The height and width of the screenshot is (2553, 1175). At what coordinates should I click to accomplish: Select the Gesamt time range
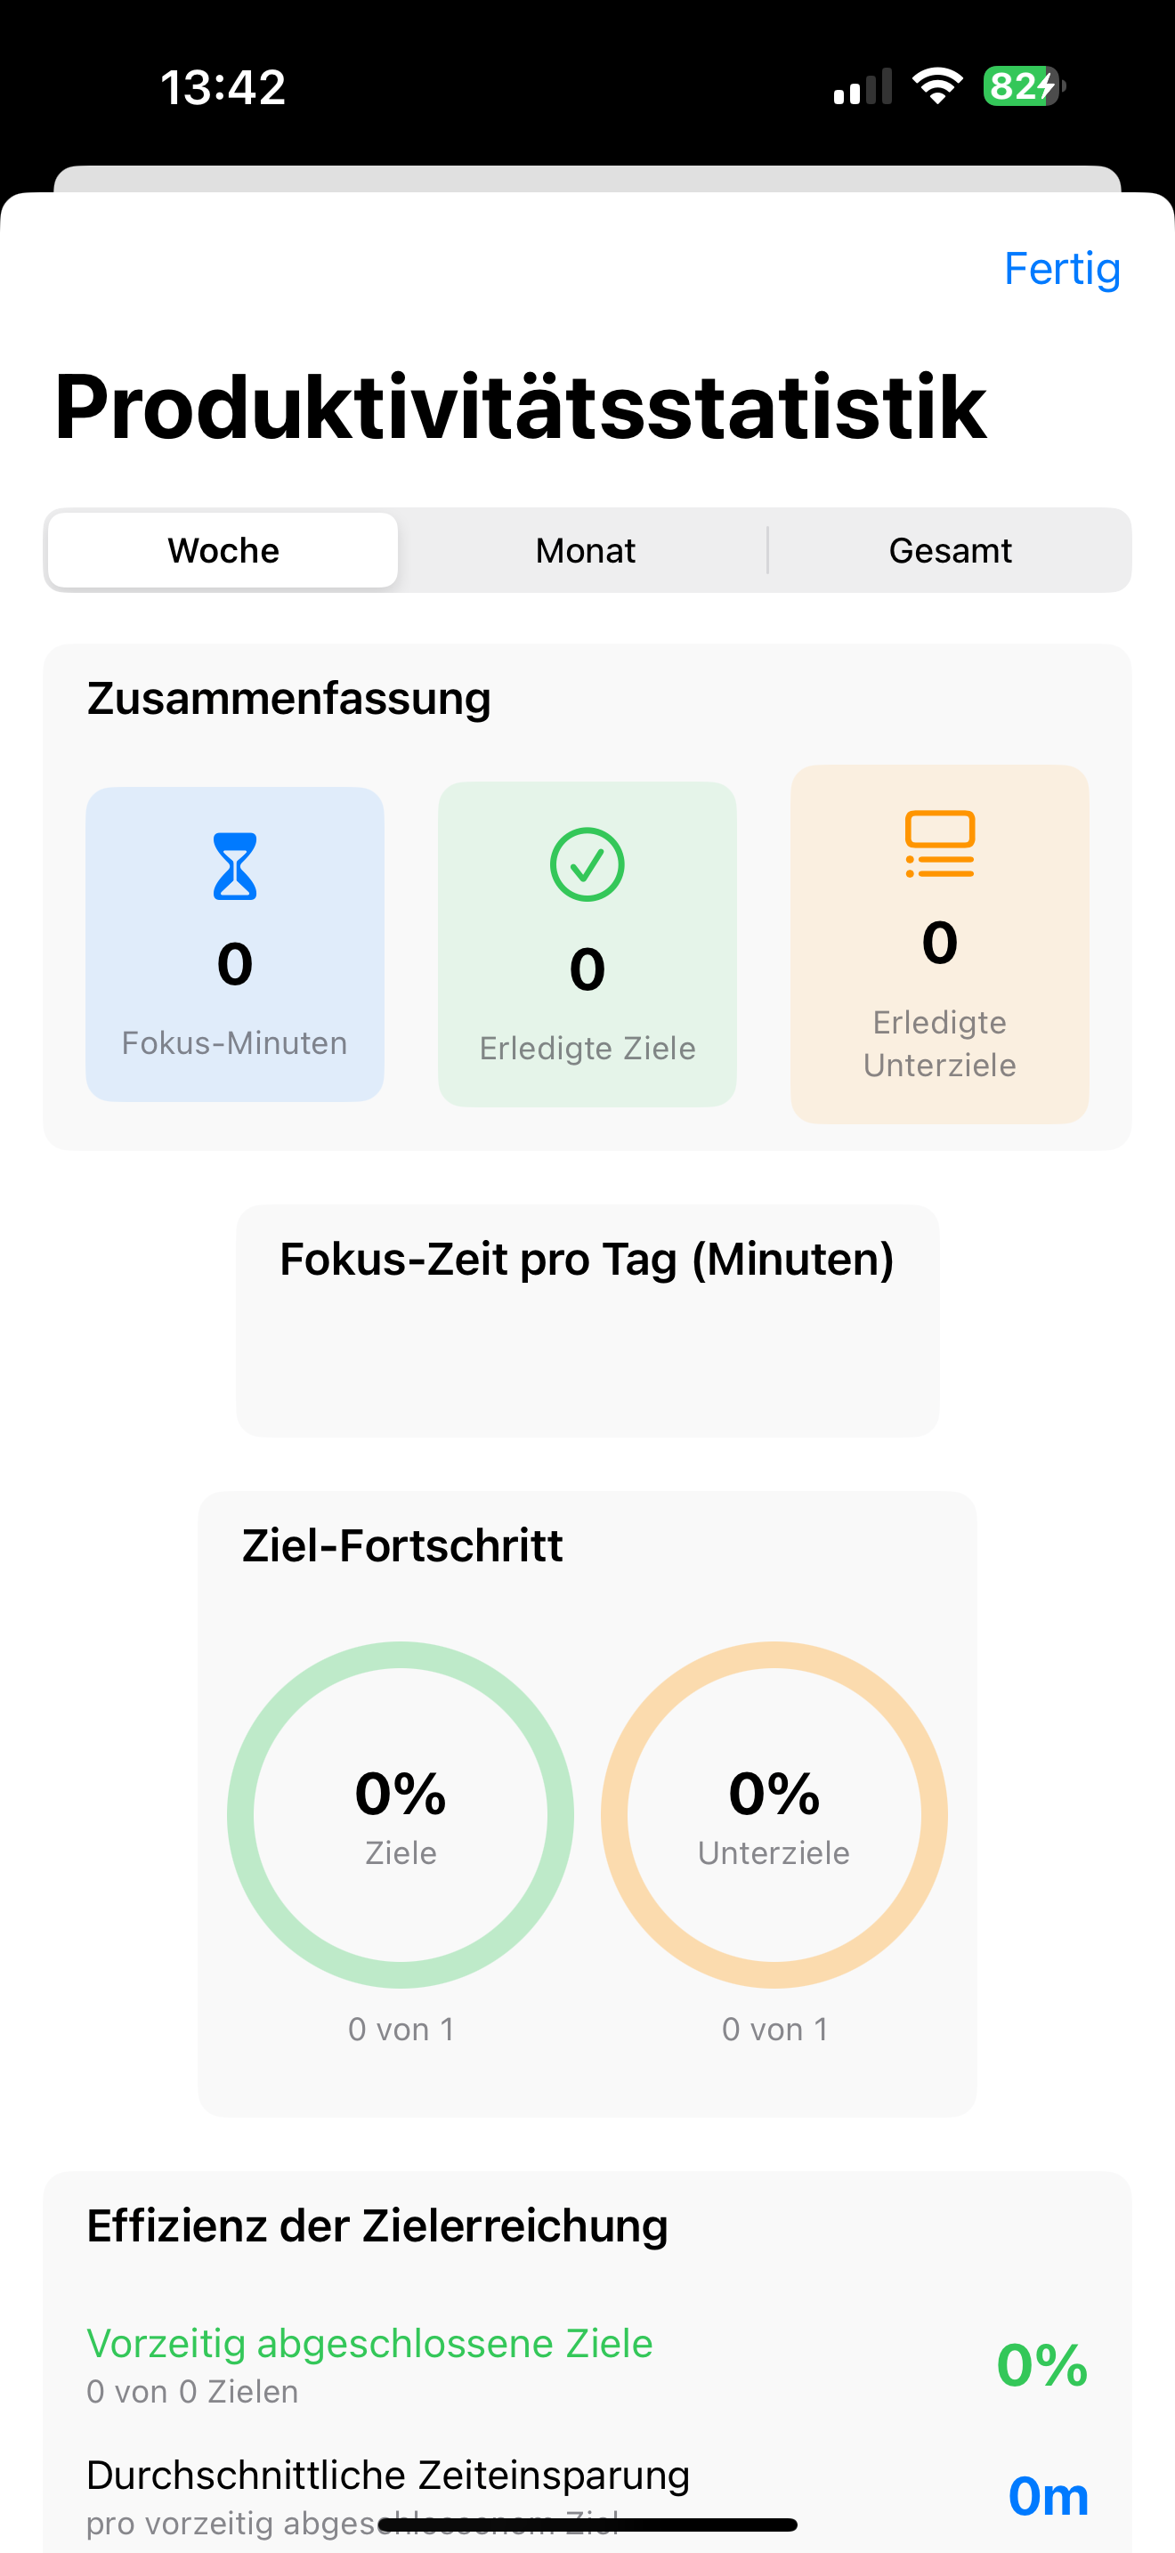tap(949, 551)
